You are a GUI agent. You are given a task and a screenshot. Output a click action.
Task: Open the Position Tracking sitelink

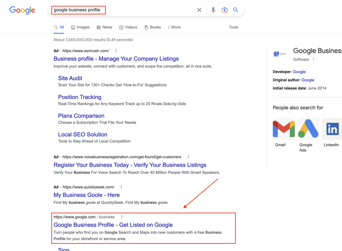(x=79, y=97)
